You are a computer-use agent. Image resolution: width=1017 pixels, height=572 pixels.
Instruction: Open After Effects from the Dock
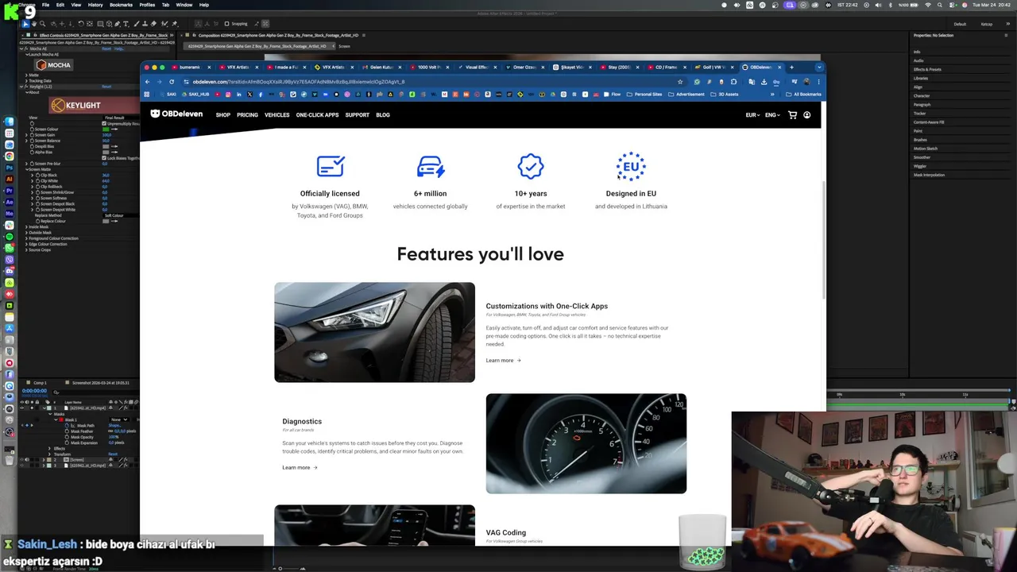click(x=10, y=202)
